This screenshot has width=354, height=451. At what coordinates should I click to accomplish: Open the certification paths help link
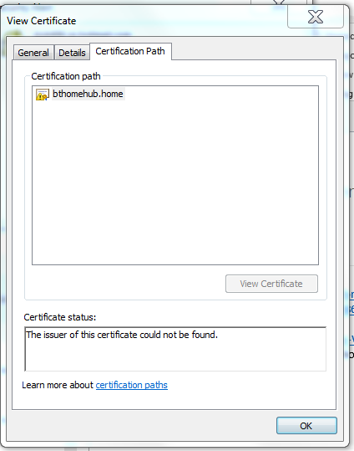click(131, 385)
